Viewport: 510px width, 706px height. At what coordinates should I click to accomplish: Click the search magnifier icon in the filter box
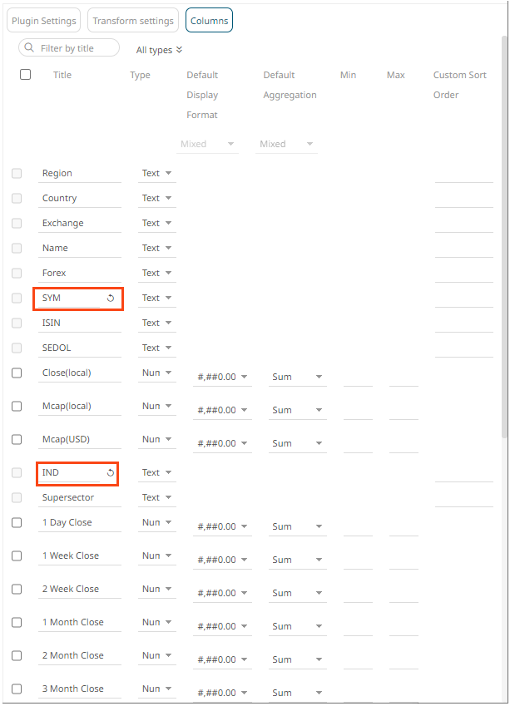coord(30,48)
